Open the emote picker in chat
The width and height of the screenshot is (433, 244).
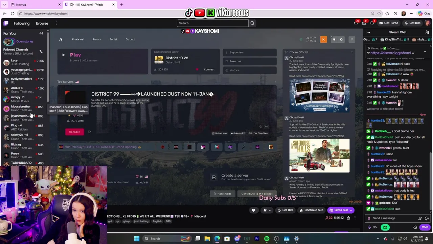point(427,218)
